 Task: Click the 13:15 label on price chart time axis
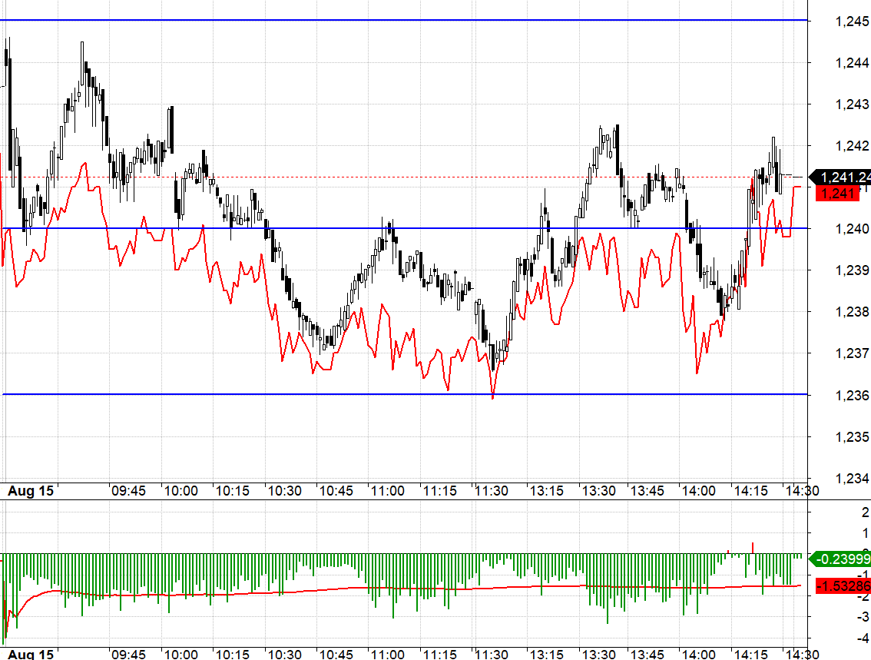pos(545,491)
